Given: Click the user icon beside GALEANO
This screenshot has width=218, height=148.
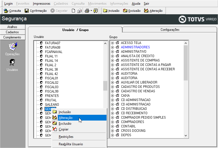Looking at the screenshot, I should pos(41,104).
